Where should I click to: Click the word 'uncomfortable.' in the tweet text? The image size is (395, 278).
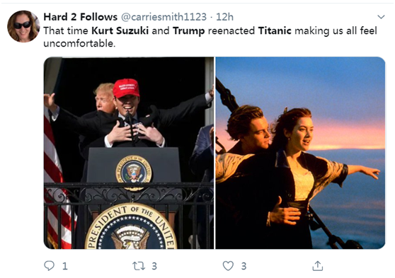pyautogui.click(x=79, y=44)
